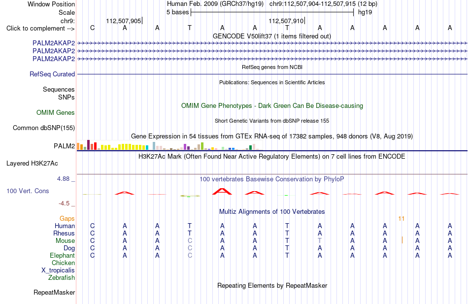Open the RepeatMasker track label
The height and width of the screenshot is (304, 468).
(54, 292)
